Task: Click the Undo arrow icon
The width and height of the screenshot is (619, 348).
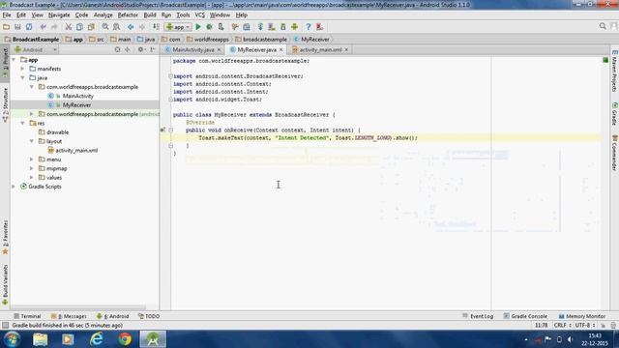Action: click(43, 27)
